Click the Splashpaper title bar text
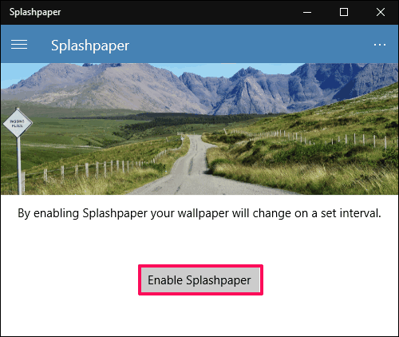 tap(35, 12)
